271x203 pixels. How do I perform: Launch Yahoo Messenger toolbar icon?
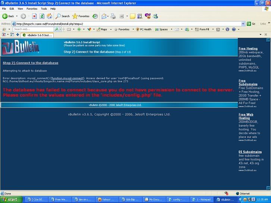[148, 16]
